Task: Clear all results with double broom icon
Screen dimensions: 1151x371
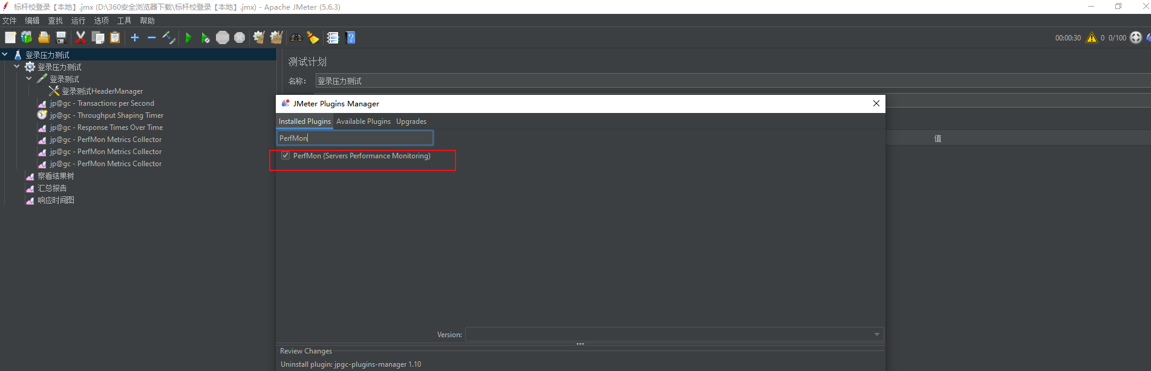Action: pyautogui.click(x=276, y=37)
